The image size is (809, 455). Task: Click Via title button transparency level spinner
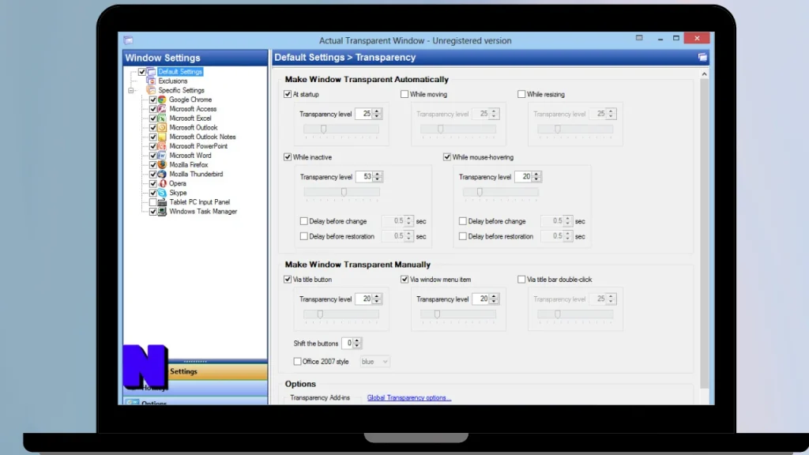click(x=377, y=299)
